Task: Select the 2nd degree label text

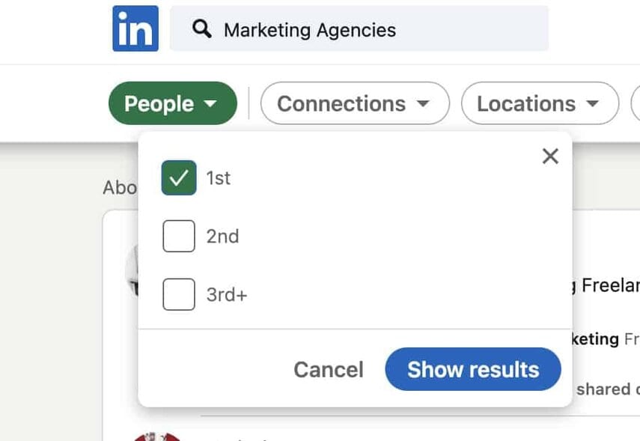Action: point(222,237)
